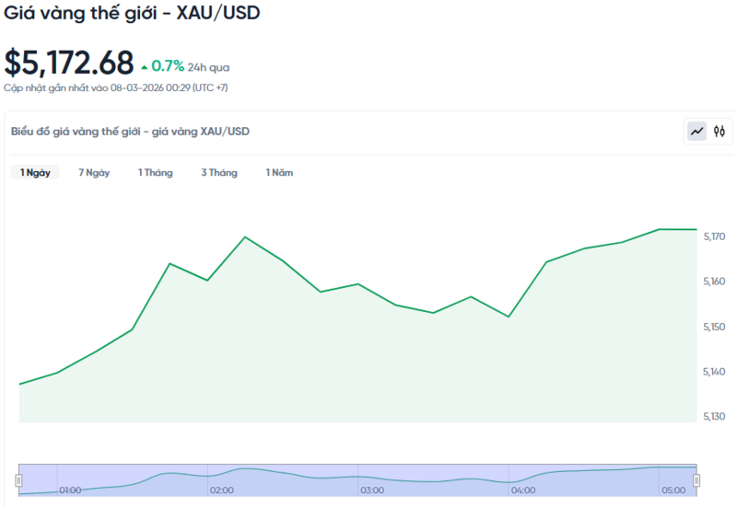Select the 7 Ngày time range

click(94, 172)
